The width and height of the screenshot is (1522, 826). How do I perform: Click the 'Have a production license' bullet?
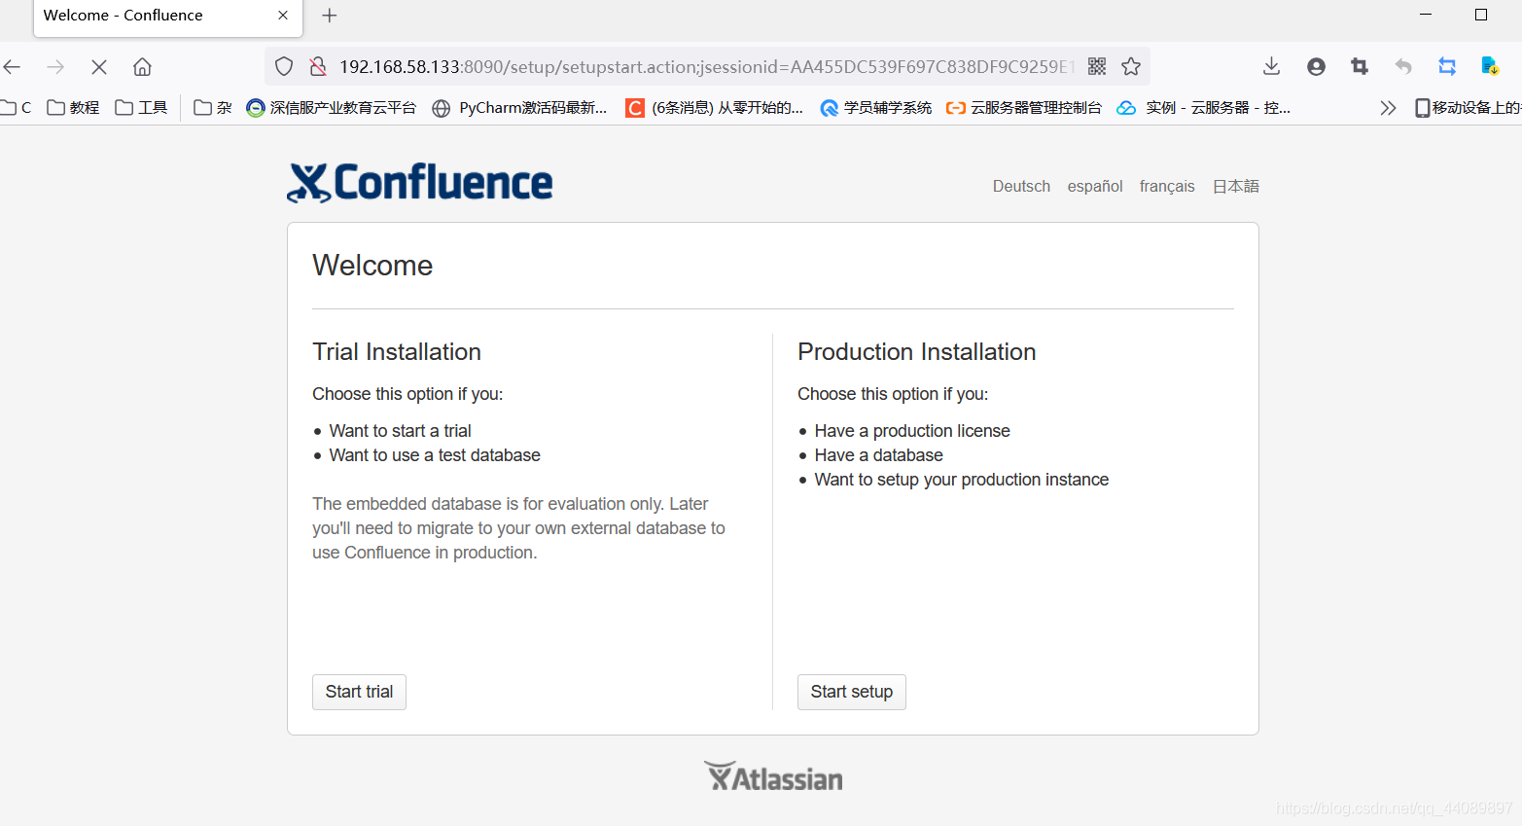click(x=912, y=431)
